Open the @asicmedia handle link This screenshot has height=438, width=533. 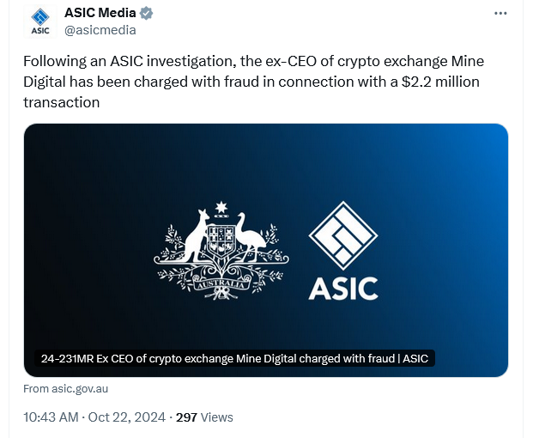click(x=100, y=31)
